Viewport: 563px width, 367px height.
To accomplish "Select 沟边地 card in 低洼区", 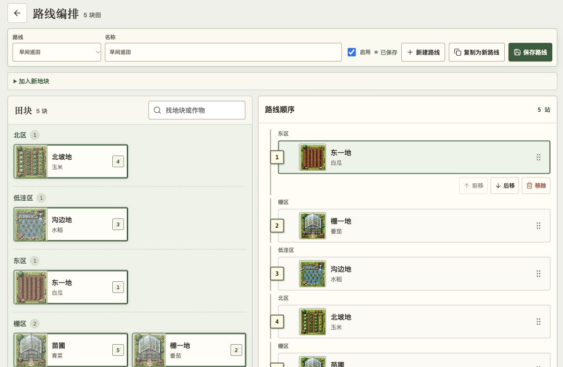I will [x=71, y=224].
